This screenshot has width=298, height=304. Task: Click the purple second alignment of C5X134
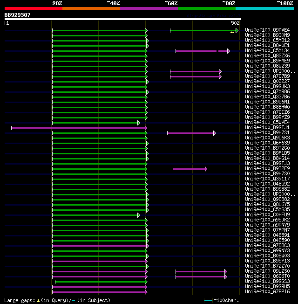203,51
